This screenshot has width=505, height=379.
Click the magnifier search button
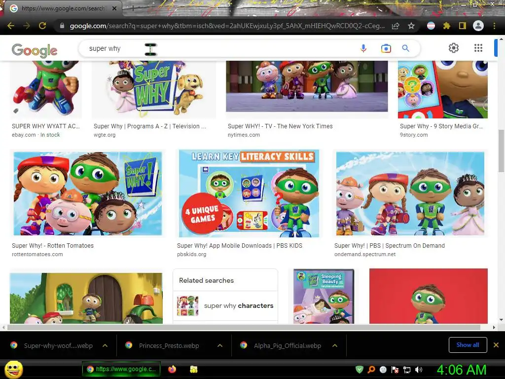click(x=405, y=48)
